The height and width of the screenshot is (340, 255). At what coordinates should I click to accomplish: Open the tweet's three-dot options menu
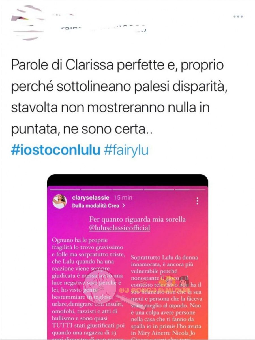[x=238, y=16]
